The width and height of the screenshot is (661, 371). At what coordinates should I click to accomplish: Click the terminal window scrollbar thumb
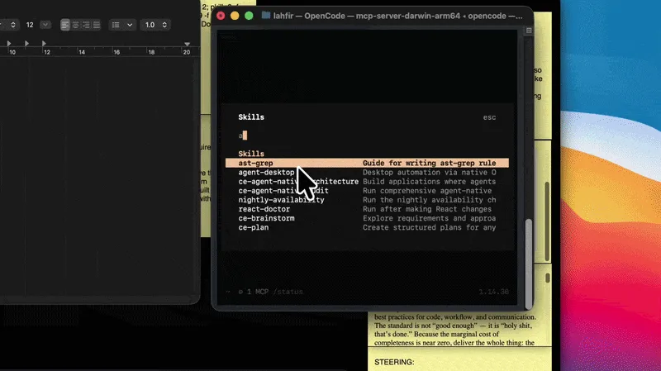tap(528, 264)
